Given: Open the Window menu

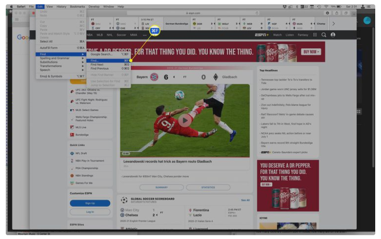Looking at the screenshot, I should point(108,7).
